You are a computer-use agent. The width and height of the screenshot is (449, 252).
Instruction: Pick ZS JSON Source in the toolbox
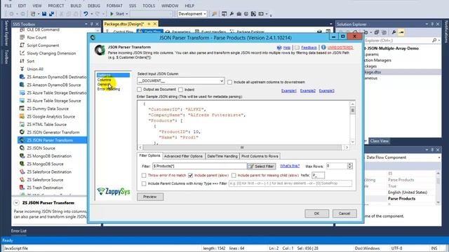41,148
